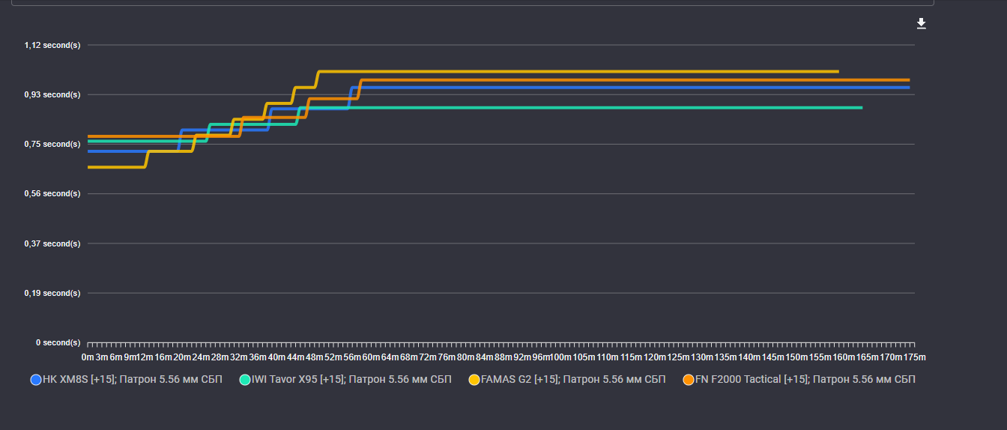Click the 175m distance axis label
Viewport: 1007px width, 430px height.
point(915,357)
